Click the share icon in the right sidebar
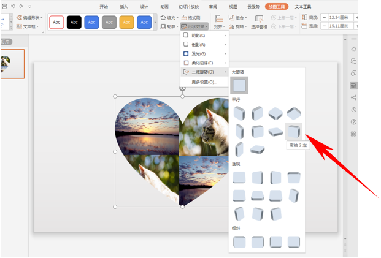 point(354,97)
